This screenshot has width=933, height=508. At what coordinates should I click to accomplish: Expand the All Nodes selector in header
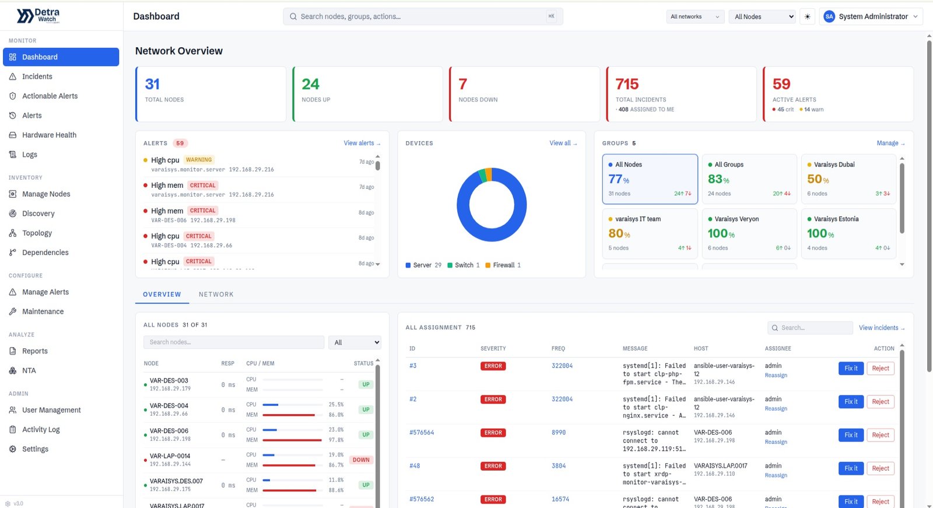[x=762, y=16]
